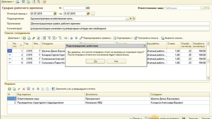Viewport: 212px width, 119px height.
Task: Confirm with the Да button
Action: tap(95, 61)
